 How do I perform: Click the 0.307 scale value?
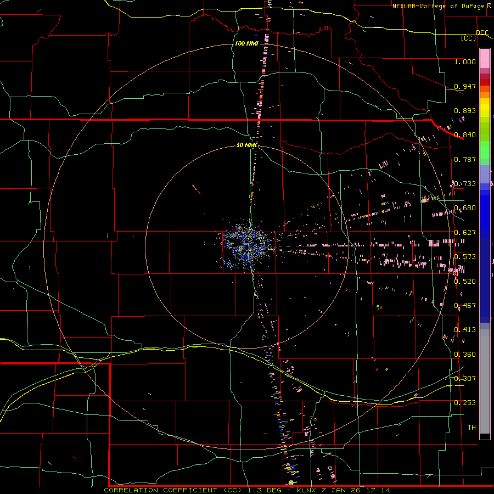coord(465,378)
